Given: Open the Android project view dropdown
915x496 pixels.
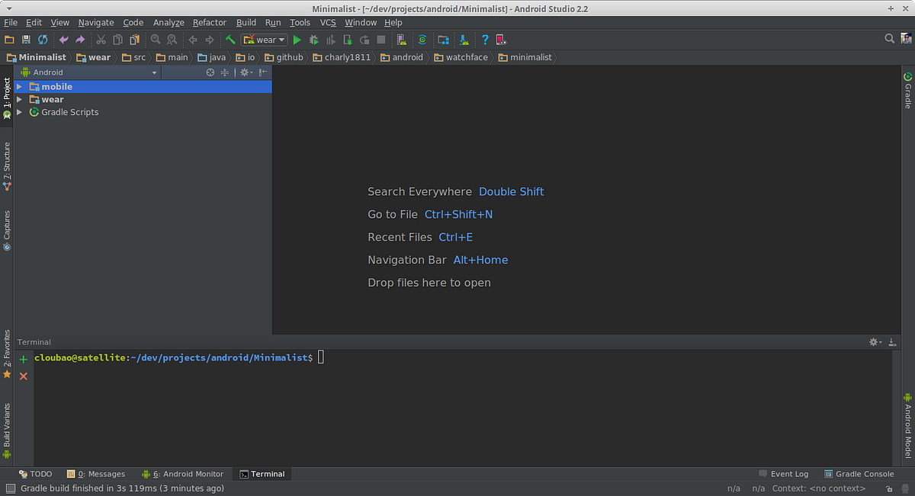Looking at the screenshot, I should [89, 72].
